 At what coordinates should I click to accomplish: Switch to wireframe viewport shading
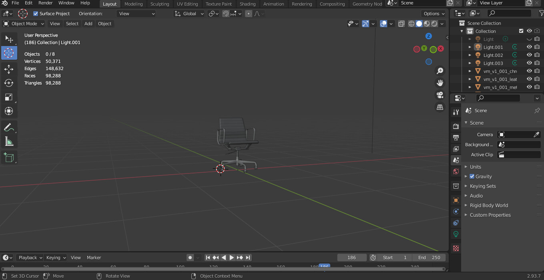[412, 24]
